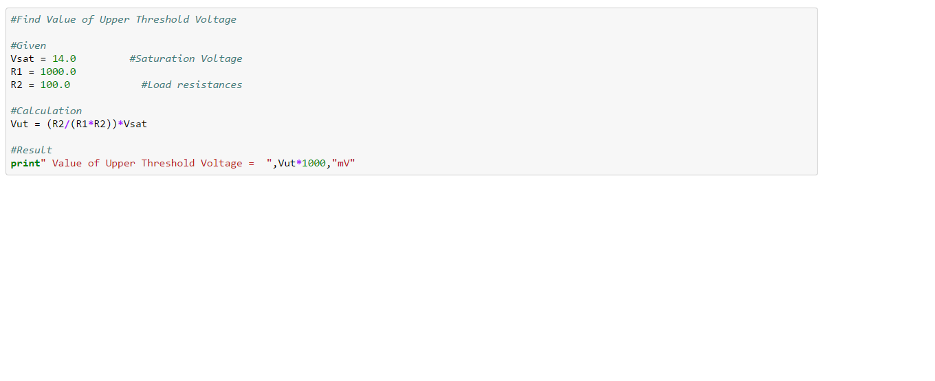Image resolution: width=935 pixels, height=381 pixels.
Task: Click Vut inside the print statement
Action: pos(287,163)
